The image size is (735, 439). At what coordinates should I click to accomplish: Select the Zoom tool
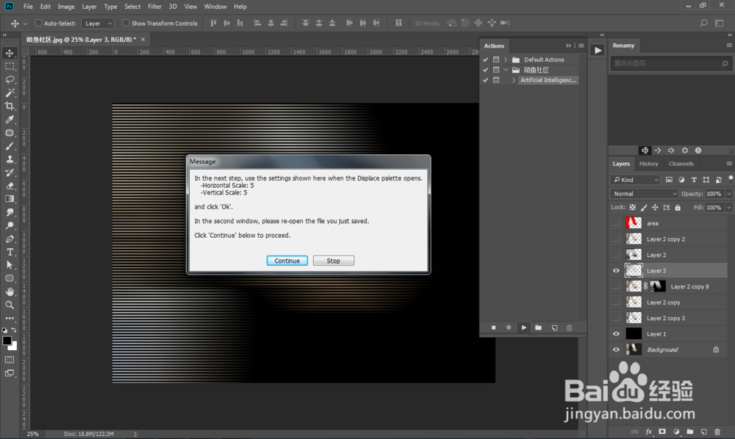click(10, 305)
